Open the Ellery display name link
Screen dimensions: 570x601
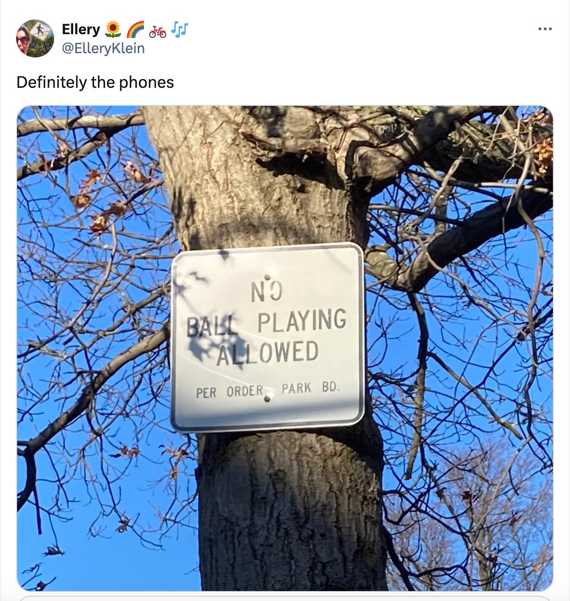pos(81,29)
